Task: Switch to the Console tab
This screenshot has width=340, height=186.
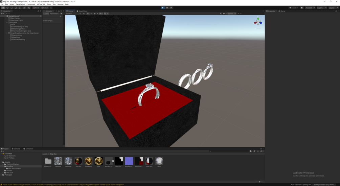Action: [x=16, y=149]
